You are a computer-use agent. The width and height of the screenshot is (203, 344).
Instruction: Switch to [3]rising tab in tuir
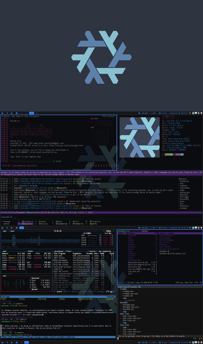click(x=42, y=299)
